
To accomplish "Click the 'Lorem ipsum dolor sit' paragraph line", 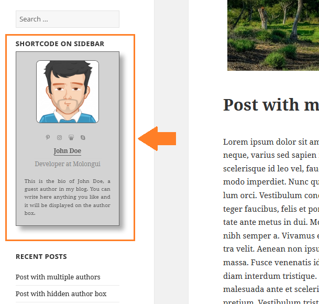I will tap(271, 142).
